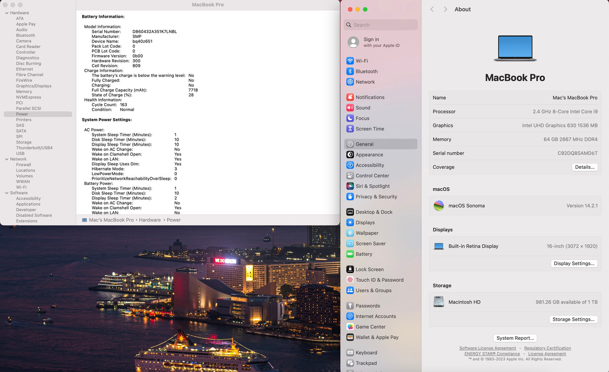
Task: Open the Trackpad icon
Action: click(x=350, y=363)
